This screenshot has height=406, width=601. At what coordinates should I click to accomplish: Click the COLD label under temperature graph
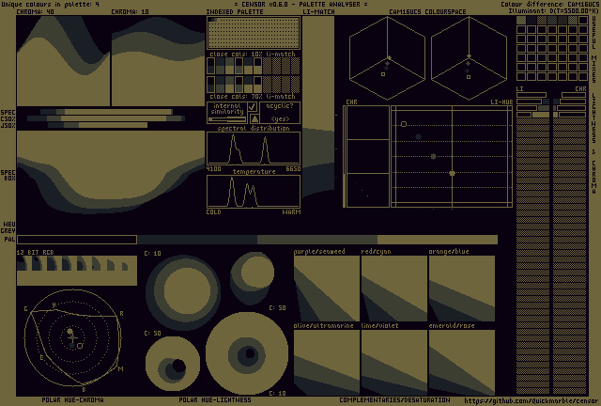click(x=213, y=211)
